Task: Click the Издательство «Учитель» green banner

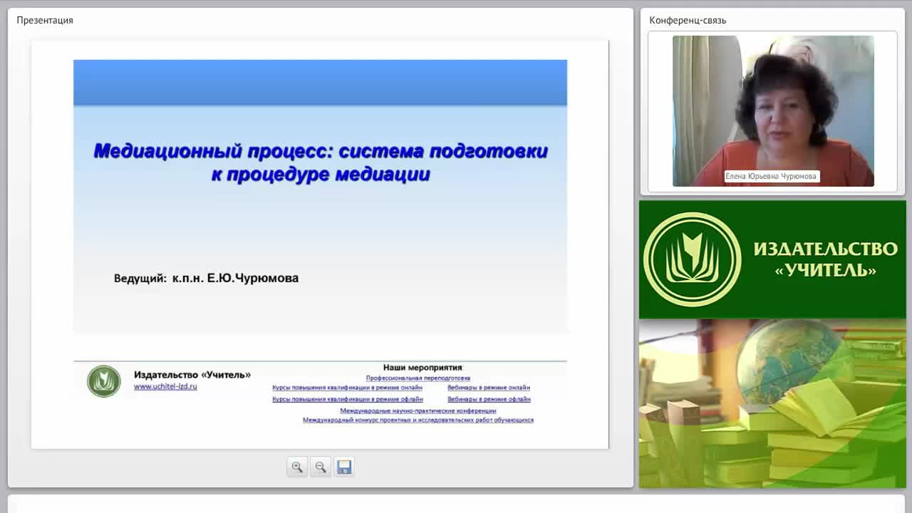Action: point(772,259)
